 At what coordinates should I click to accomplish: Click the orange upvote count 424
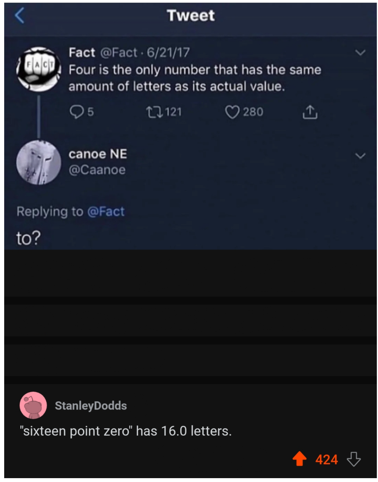pos(327,460)
